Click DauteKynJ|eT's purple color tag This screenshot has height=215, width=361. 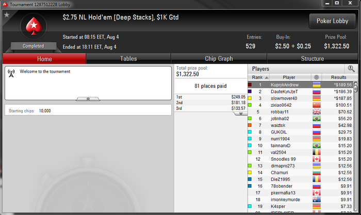(x=250, y=91)
